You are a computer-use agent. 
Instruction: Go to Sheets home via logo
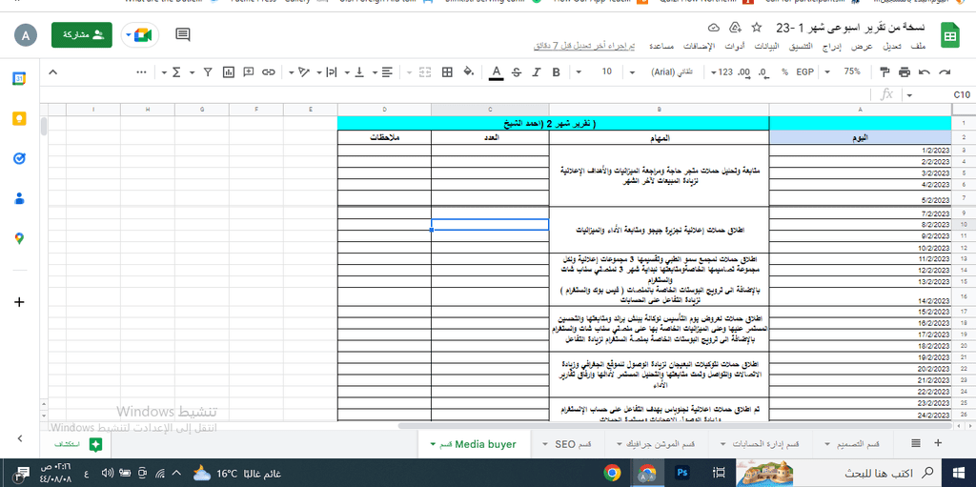949,35
